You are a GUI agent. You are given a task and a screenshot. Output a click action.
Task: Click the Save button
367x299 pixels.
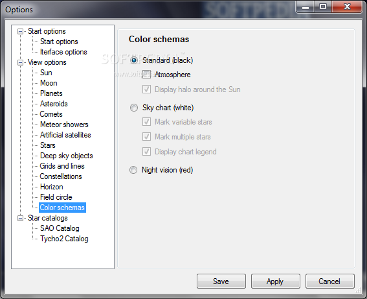(221, 281)
